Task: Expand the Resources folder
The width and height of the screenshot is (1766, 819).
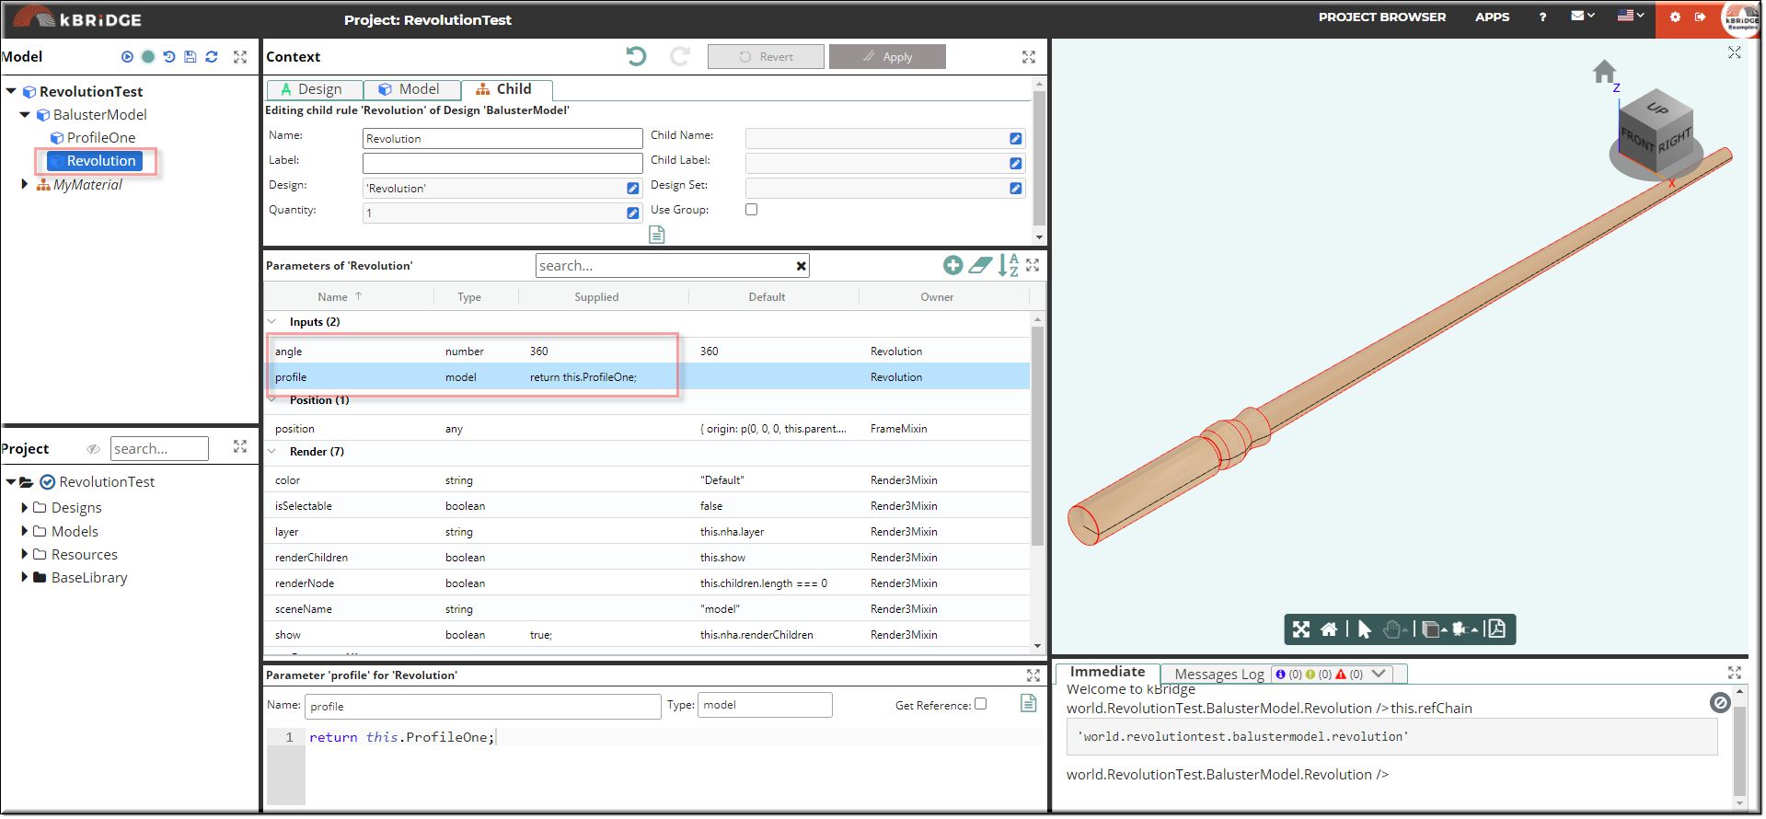Action: point(25,554)
